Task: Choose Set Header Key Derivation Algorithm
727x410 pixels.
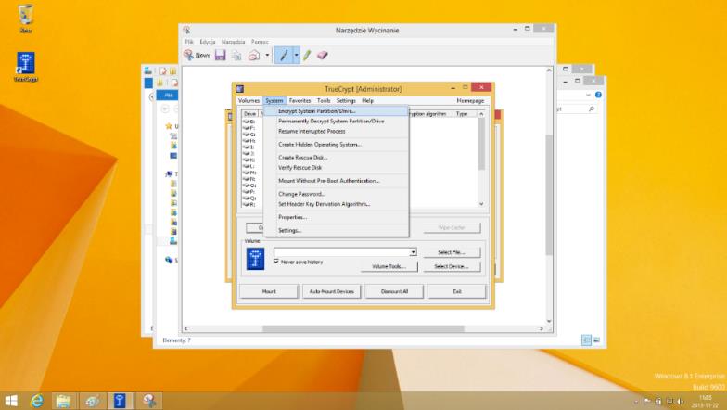Action: point(336,204)
